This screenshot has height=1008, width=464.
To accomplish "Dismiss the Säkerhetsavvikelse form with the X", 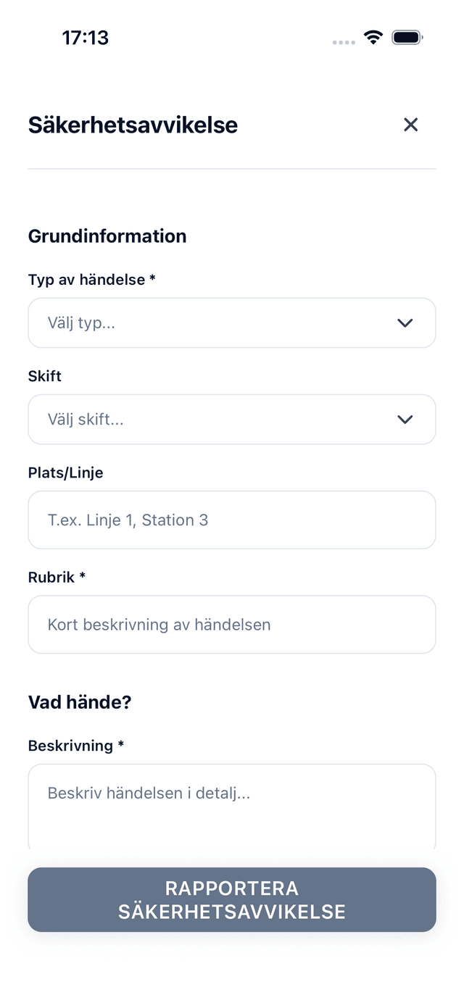I will click(x=410, y=125).
